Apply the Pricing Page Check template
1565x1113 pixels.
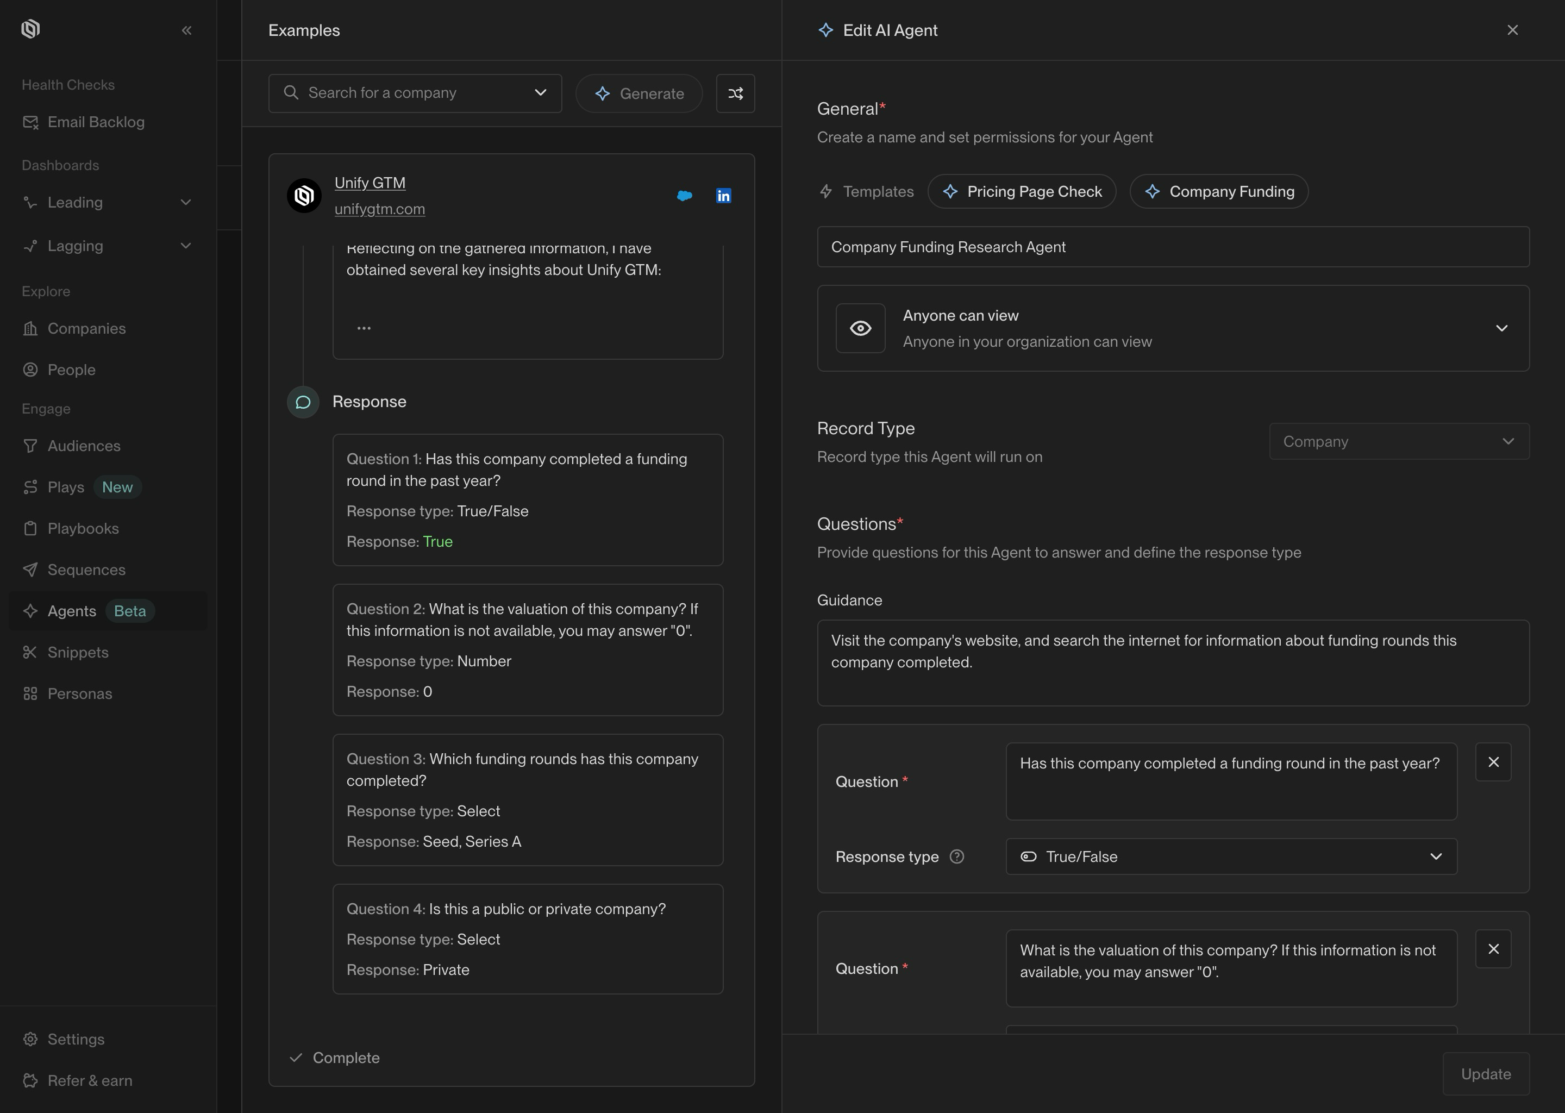(x=1022, y=192)
